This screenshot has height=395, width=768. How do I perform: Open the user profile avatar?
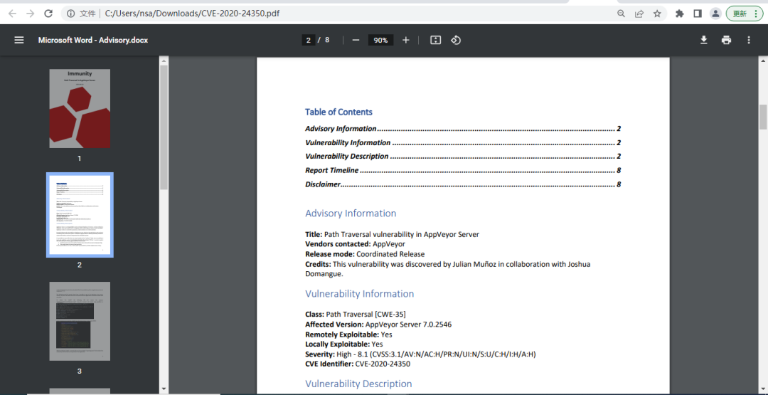(715, 14)
